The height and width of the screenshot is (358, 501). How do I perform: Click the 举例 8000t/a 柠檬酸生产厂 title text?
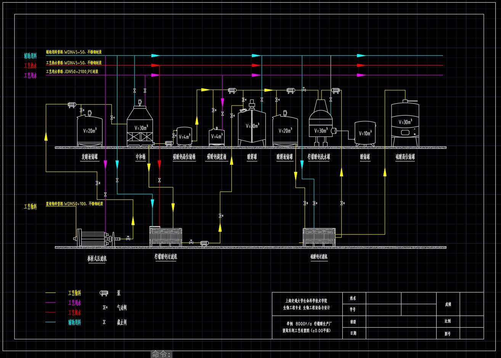coord(309,323)
